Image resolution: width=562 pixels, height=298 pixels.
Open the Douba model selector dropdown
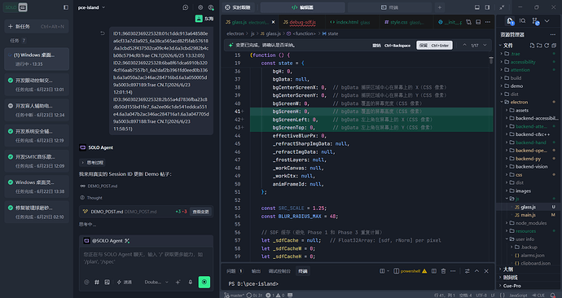[156, 283]
